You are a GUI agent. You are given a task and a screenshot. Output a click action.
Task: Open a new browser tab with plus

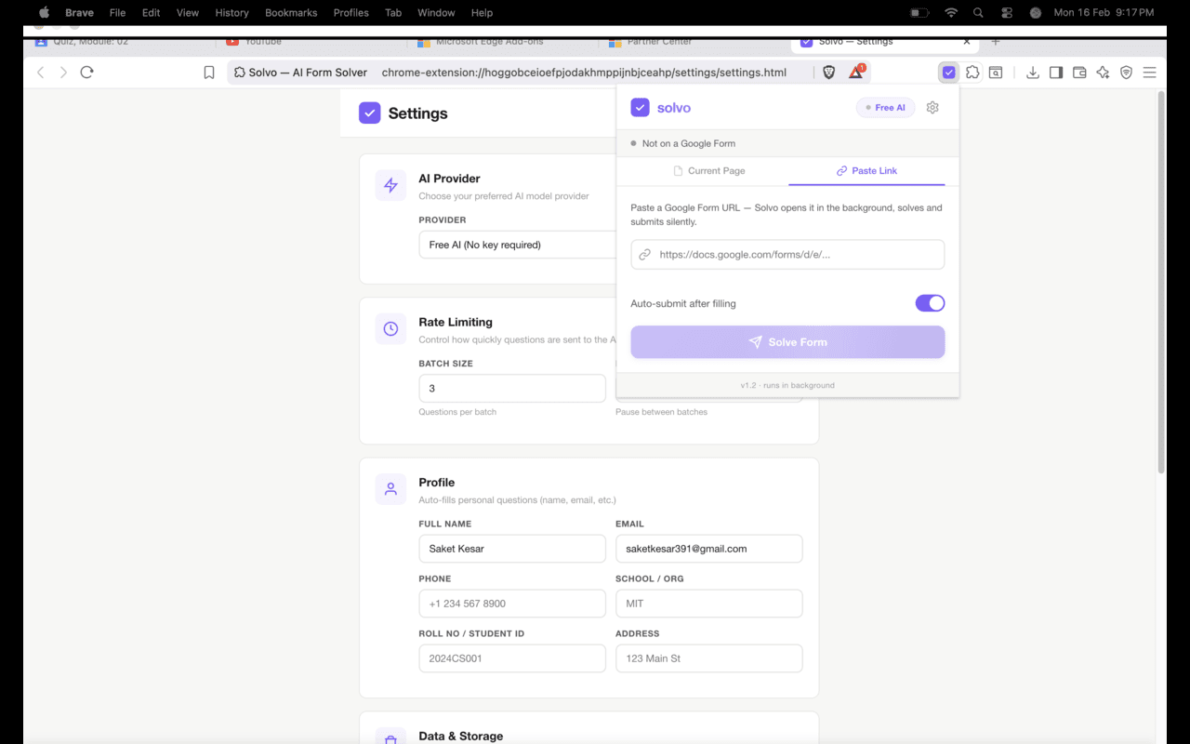pos(996,43)
